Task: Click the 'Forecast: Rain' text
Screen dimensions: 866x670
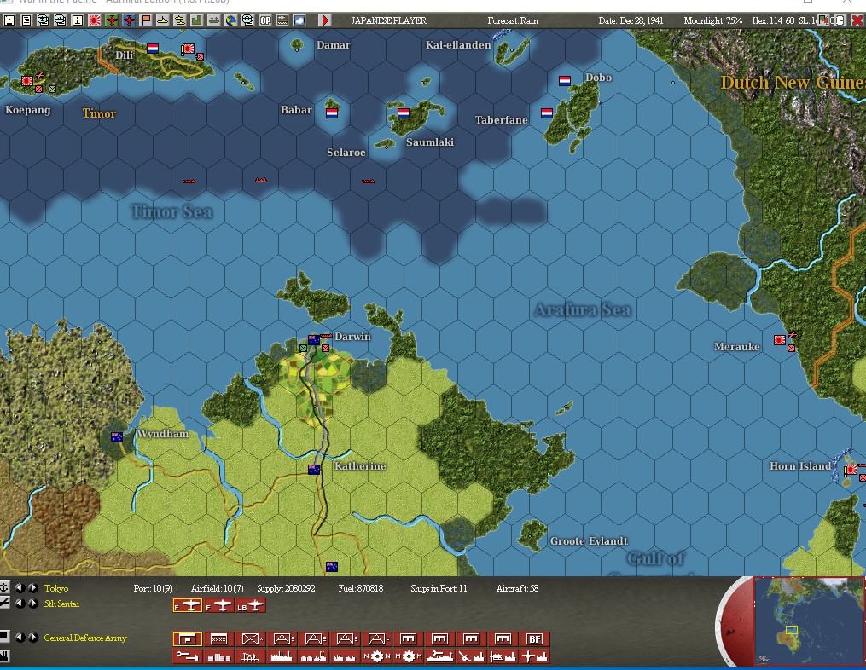Action: pyautogui.click(x=513, y=20)
